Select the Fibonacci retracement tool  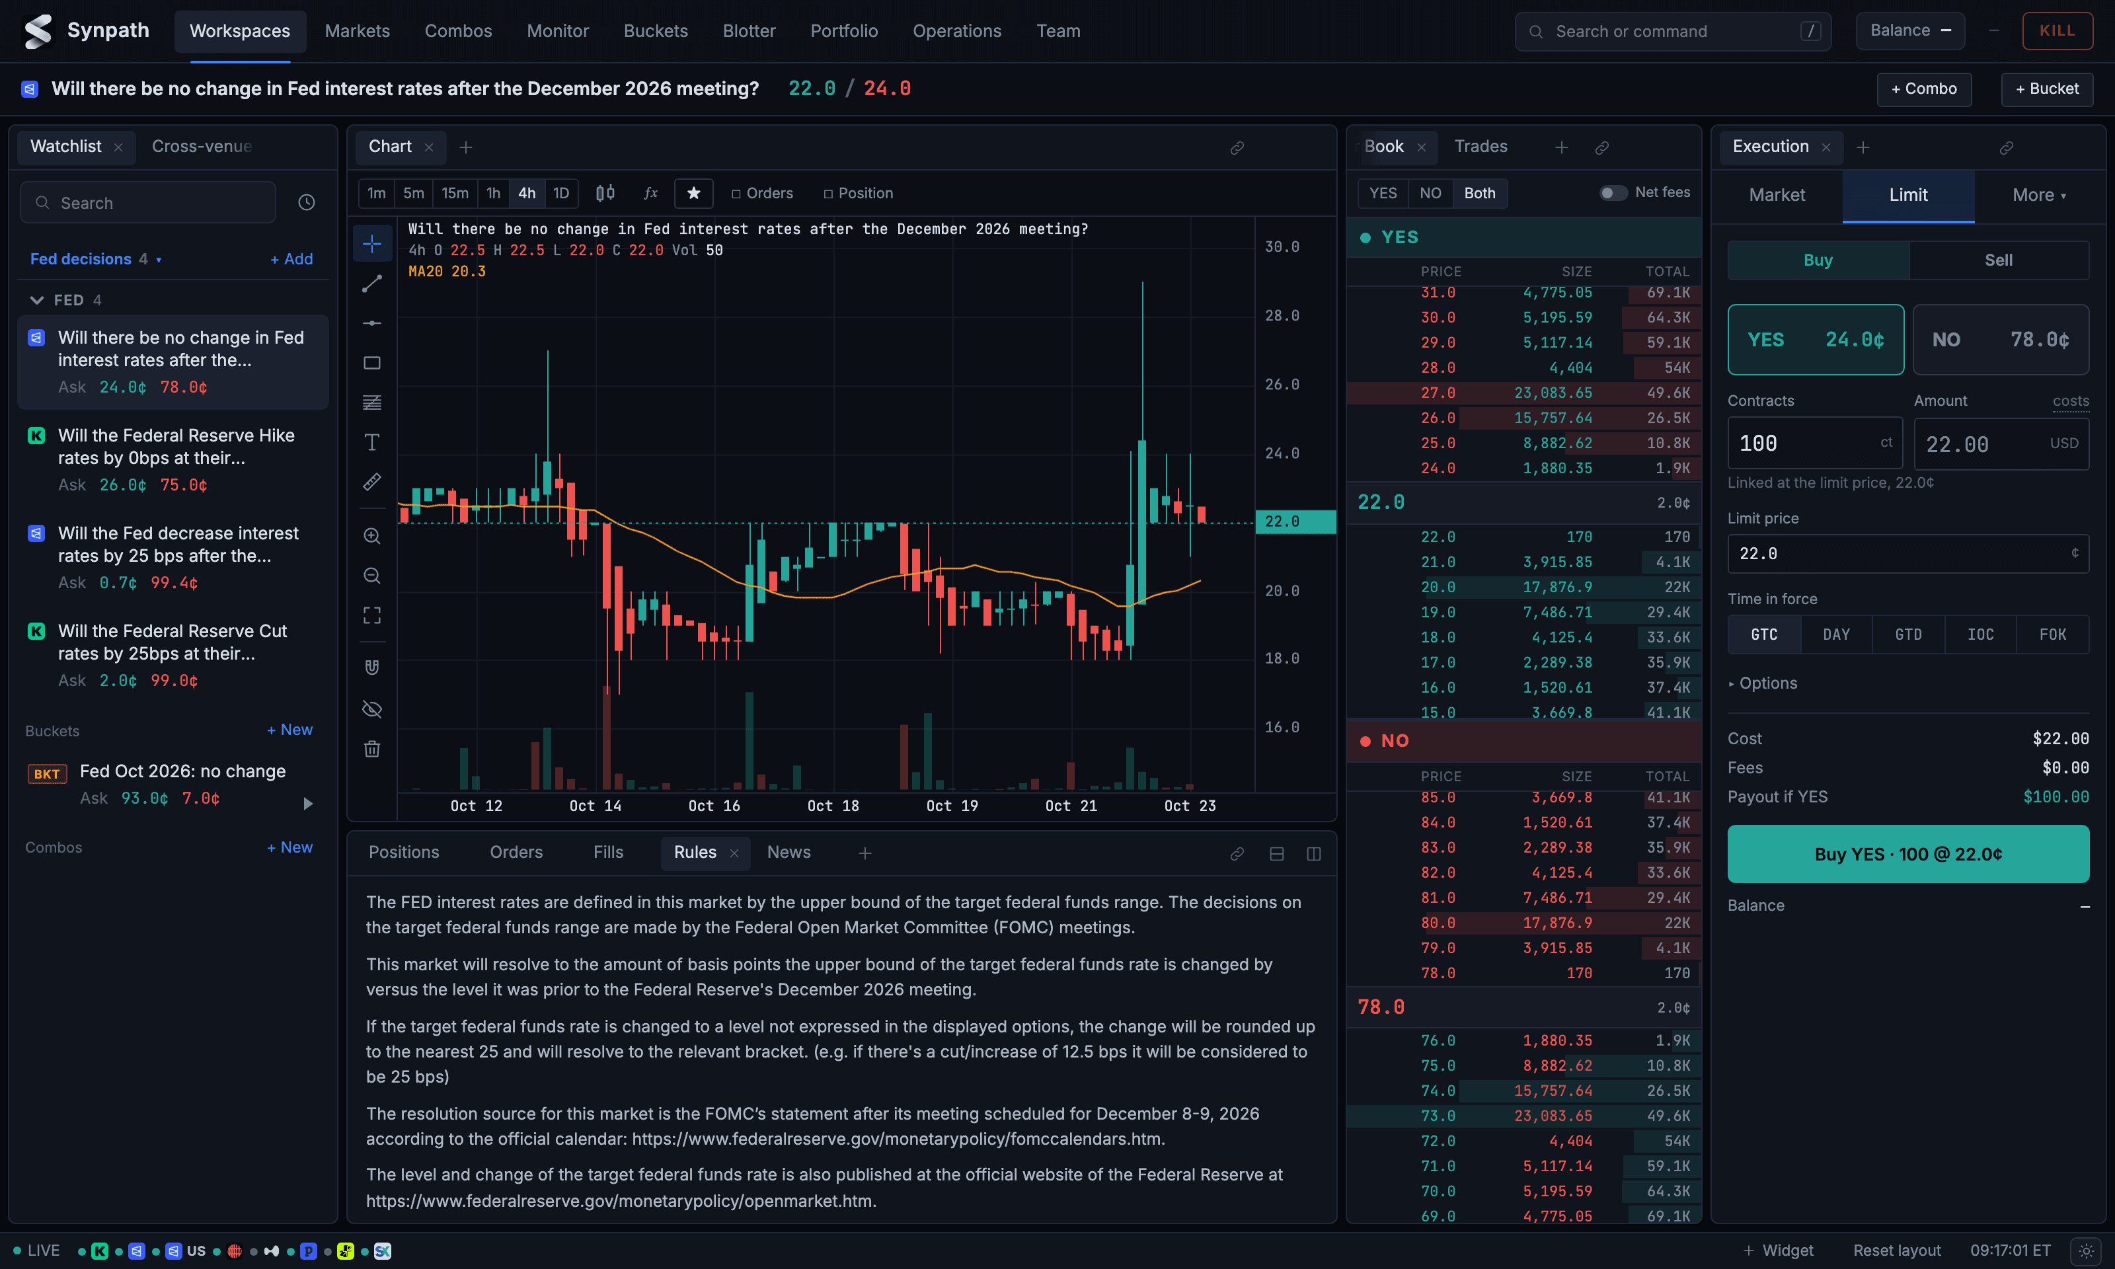pyautogui.click(x=372, y=402)
